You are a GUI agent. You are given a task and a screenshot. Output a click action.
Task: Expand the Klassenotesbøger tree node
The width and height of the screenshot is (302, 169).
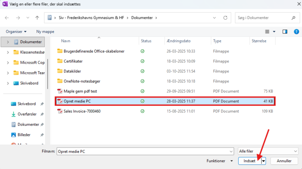[8, 52]
